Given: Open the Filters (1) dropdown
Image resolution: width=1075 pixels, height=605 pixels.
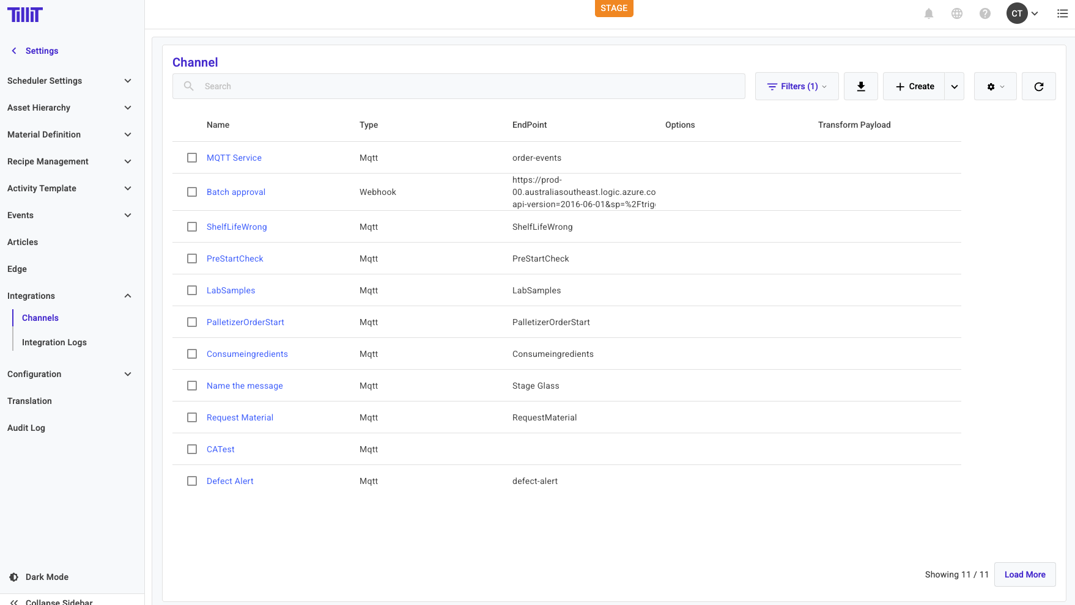Looking at the screenshot, I should [x=796, y=86].
